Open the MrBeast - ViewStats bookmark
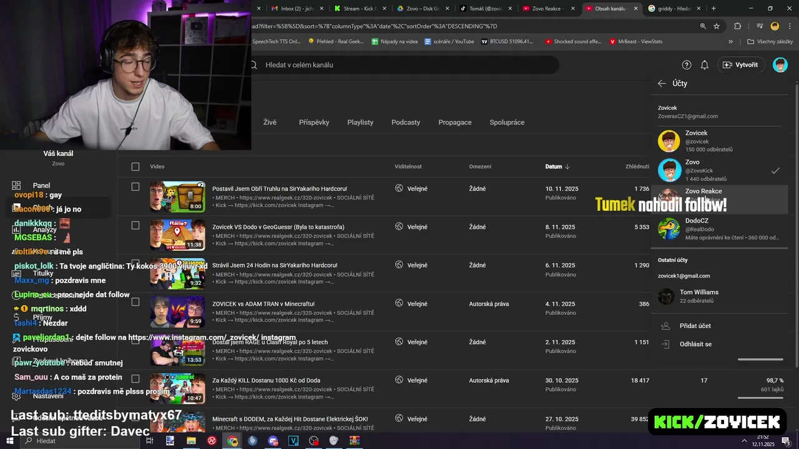The height and width of the screenshot is (449, 799). click(636, 42)
